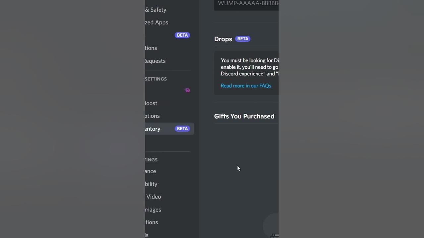424x238 pixels.
Task: Follow the Read more in our FAQs link
Action: [246, 86]
